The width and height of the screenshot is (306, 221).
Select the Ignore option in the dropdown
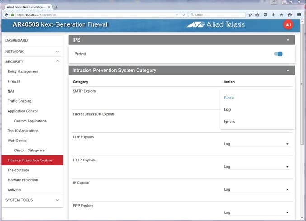coord(230,122)
